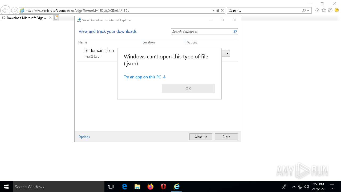Minimize the View Downloads window

click(x=210, y=20)
